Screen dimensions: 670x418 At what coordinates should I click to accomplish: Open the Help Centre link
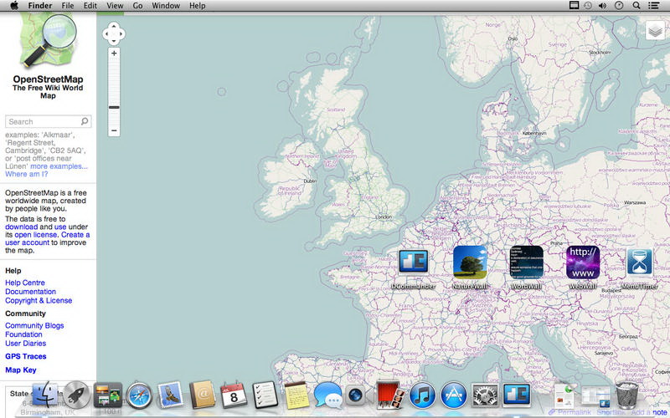[x=25, y=283]
